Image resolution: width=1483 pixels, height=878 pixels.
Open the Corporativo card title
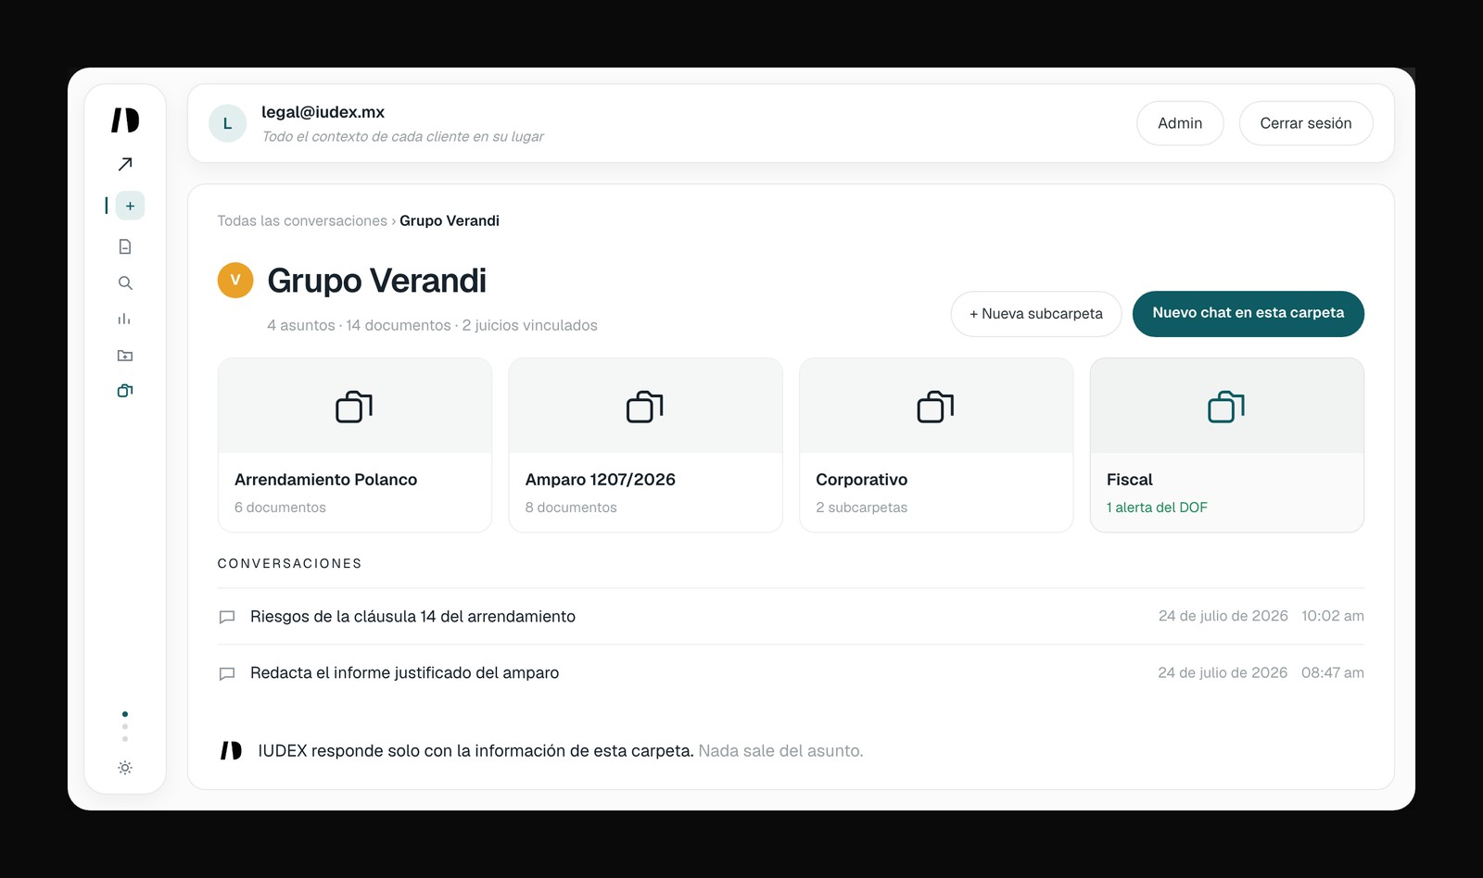pos(861,480)
